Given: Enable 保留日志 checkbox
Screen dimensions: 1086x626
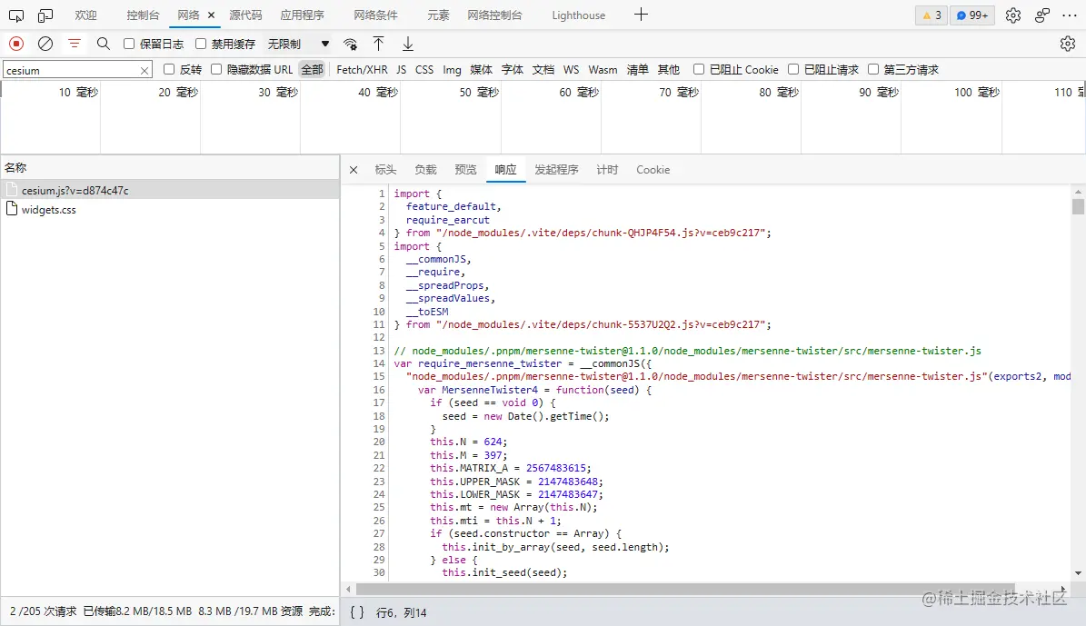Looking at the screenshot, I should click(129, 44).
